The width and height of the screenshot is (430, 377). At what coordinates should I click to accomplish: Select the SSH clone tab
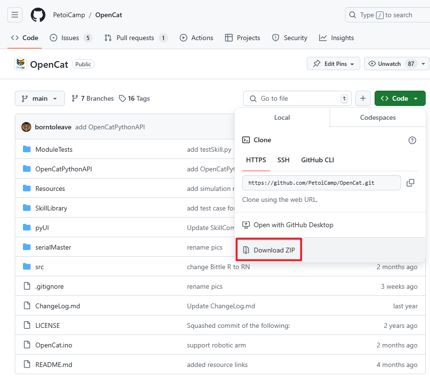pyautogui.click(x=283, y=160)
